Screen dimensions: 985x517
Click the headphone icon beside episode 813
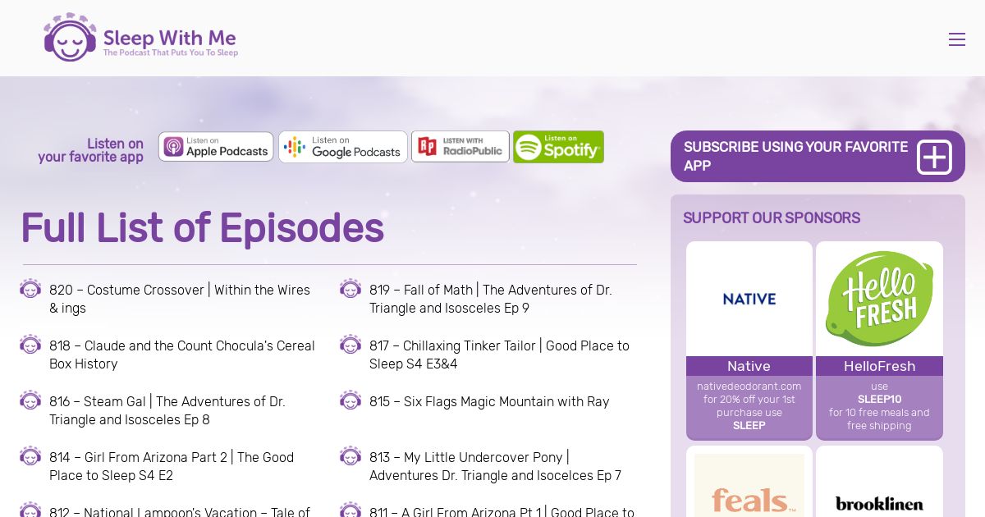coord(350,456)
